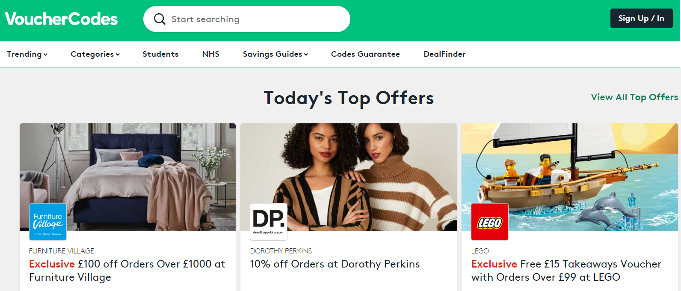Open the Furniture Village brand logo
The image size is (681, 291).
coord(48,221)
